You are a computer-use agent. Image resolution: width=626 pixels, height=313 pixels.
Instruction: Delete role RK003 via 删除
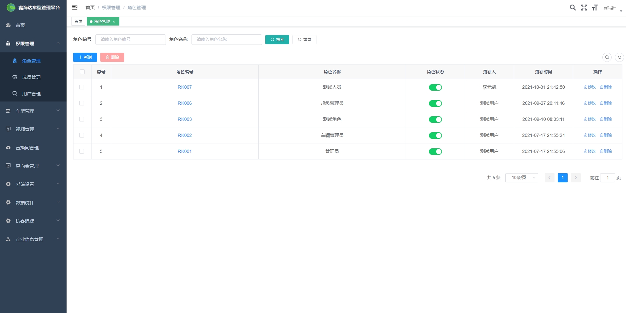tap(606, 119)
